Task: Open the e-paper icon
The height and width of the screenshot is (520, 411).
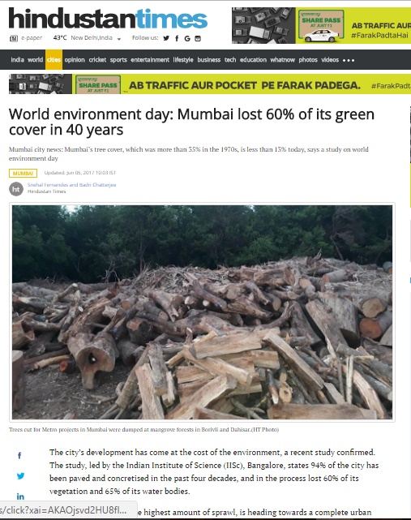Action: 14,38
